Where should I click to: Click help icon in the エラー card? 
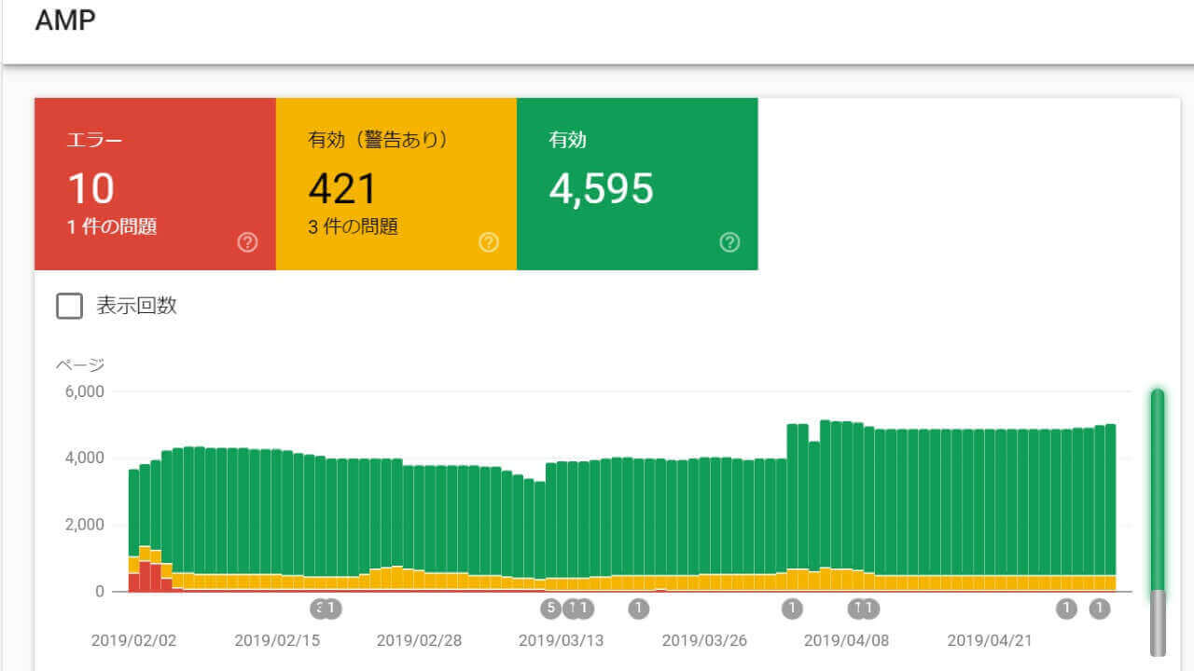[x=247, y=242]
